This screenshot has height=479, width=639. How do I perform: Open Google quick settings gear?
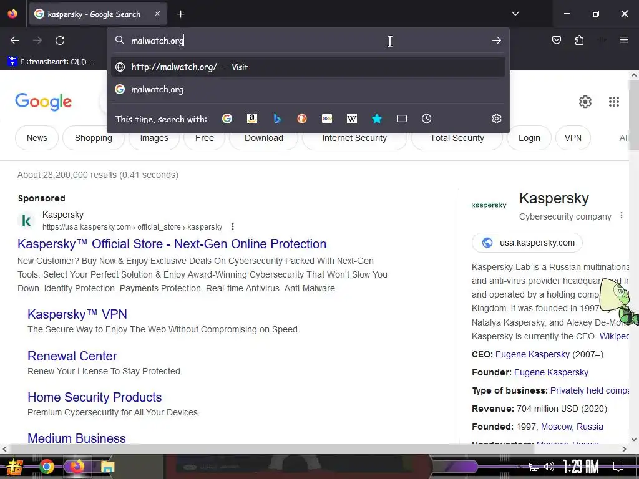(585, 102)
